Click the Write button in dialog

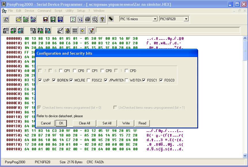(126, 123)
